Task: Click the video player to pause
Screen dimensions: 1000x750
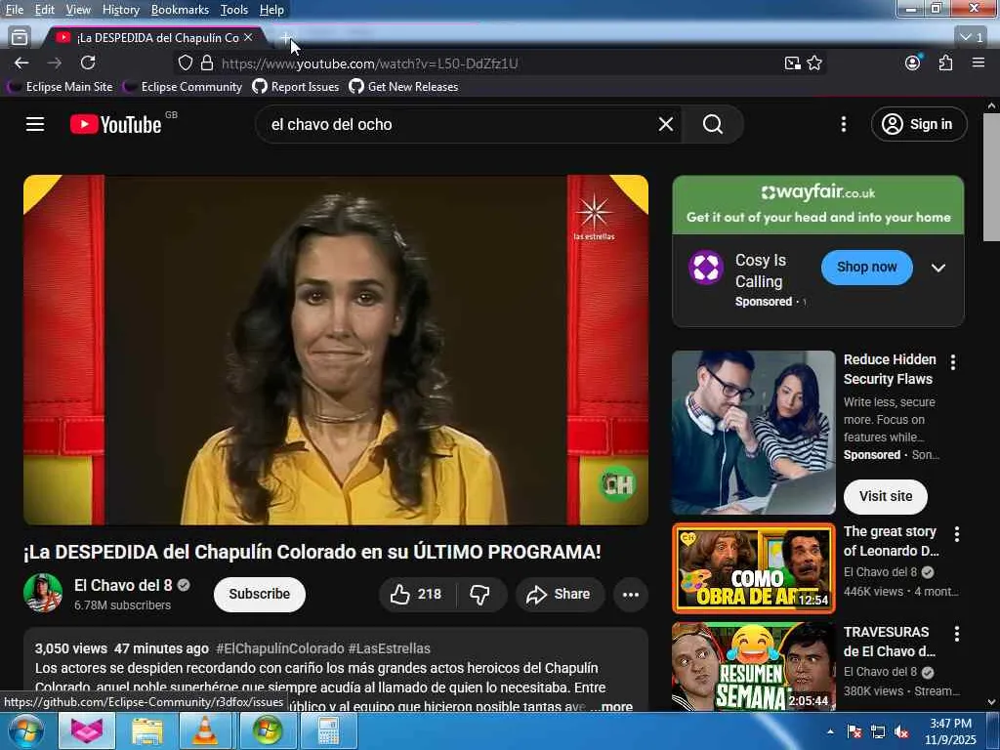Action: (336, 351)
